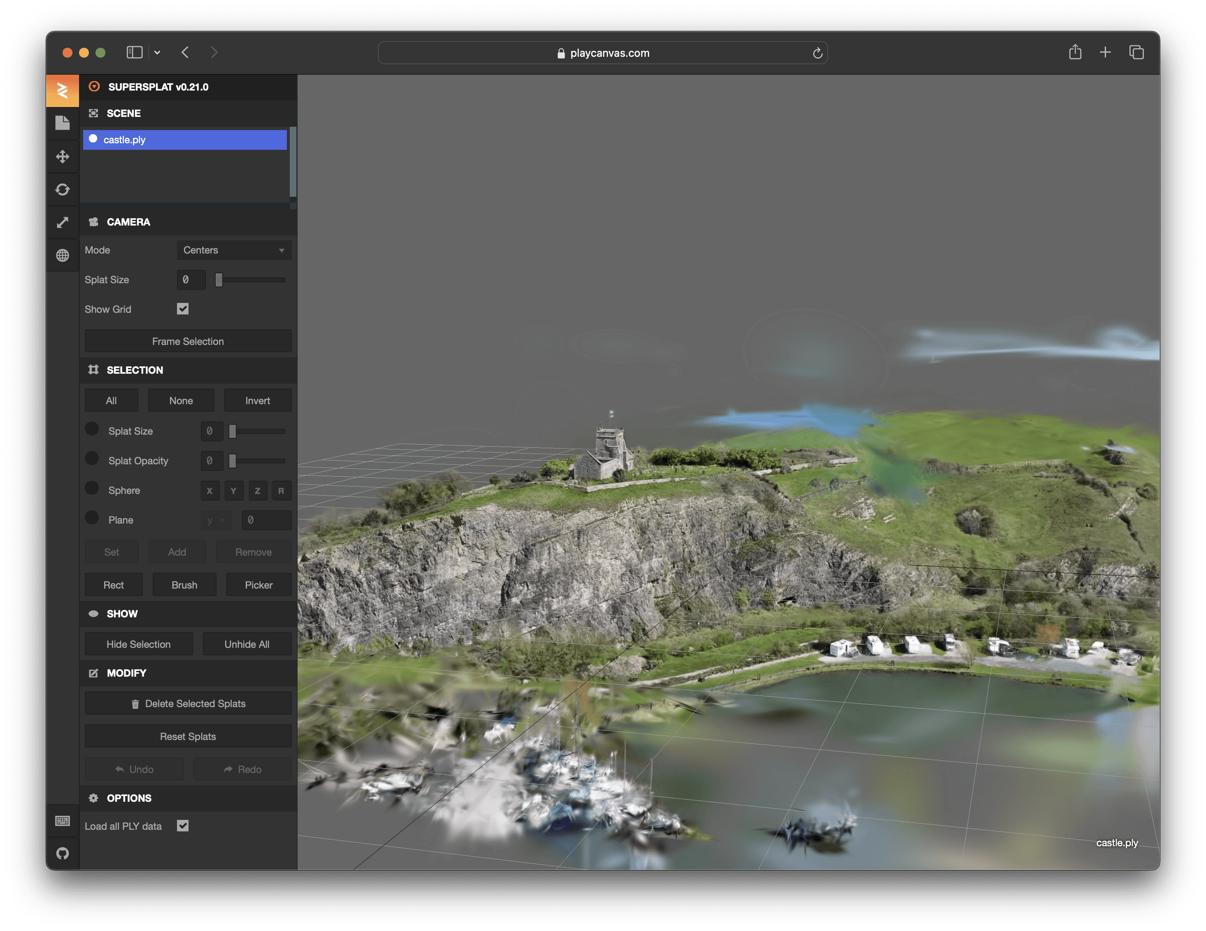Toggle Safari sidebar icon

click(135, 52)
